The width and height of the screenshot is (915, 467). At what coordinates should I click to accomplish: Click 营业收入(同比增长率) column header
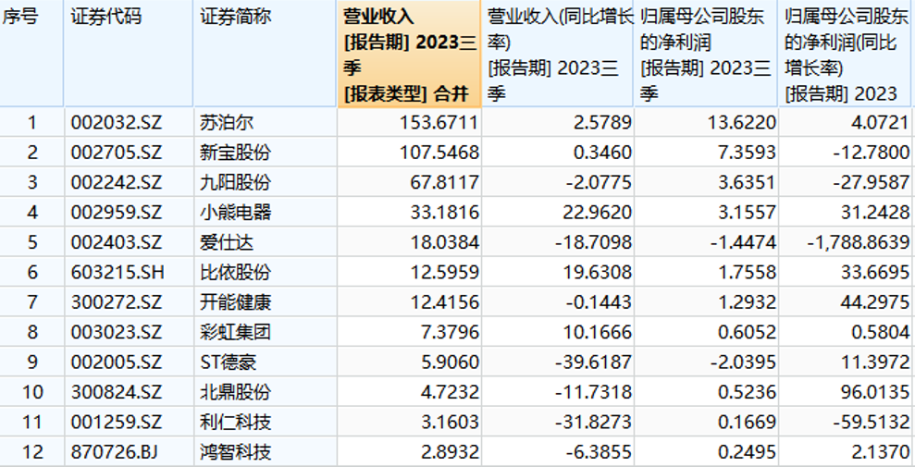pyautogui.click(x=558, y=54)
